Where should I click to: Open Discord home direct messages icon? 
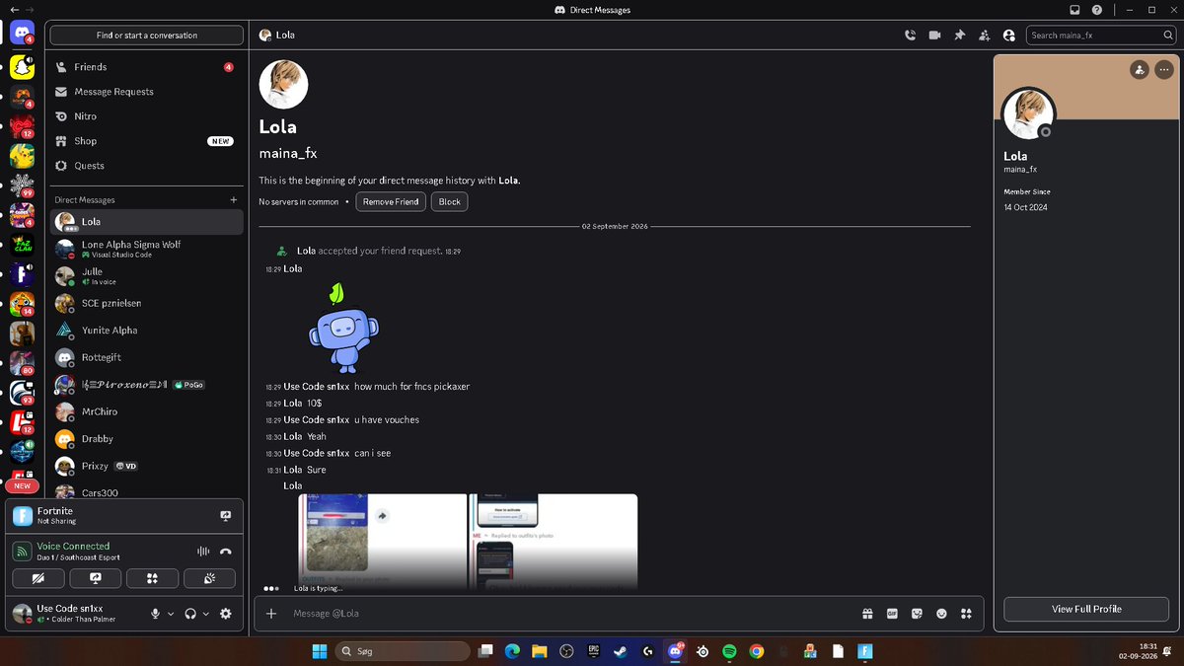click(22, 33)
